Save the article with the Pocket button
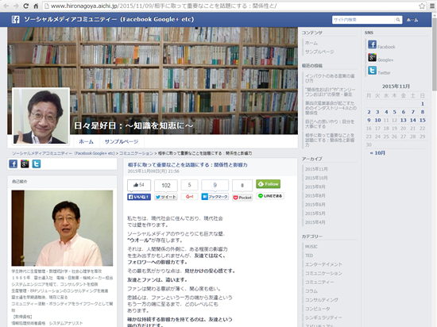437x327 pixels. pyautogui.click(x=242, y=198)
